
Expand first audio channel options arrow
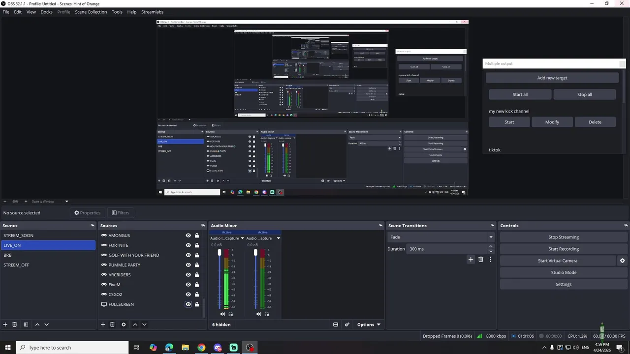[x=242, y=238]
